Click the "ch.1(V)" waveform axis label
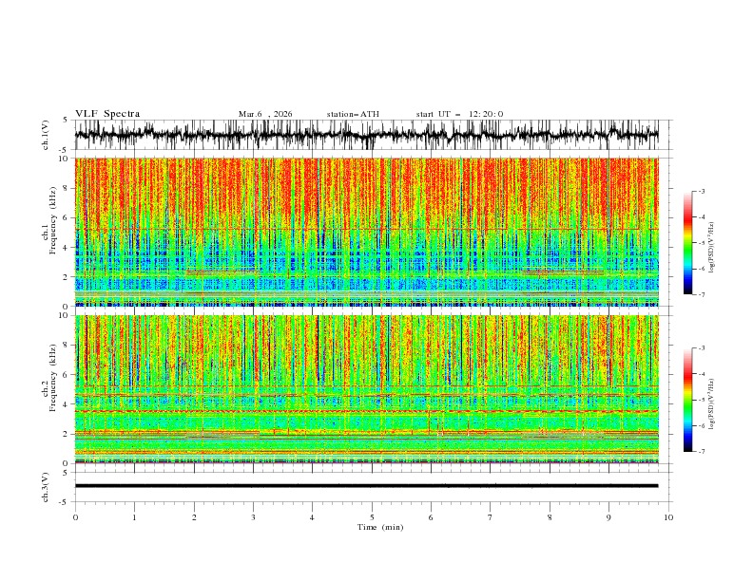The image size is (753, 581). click(46, 135)
